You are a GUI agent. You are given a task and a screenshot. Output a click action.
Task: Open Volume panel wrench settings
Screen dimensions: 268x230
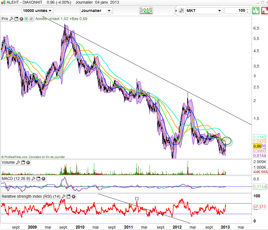pos(18,163)
